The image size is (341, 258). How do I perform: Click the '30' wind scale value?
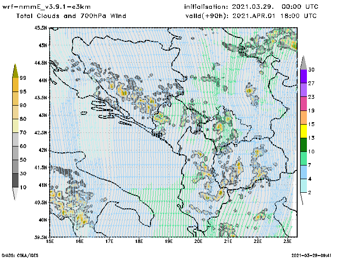(311, 70)
